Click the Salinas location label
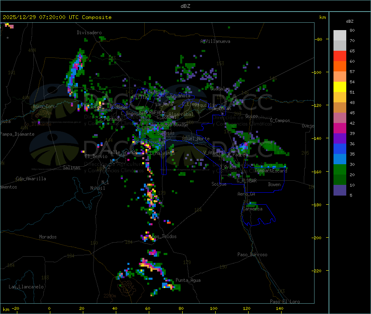The height and width of the screenshot is (314, 371). 71,168
